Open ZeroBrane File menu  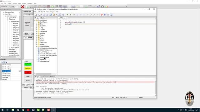click(x=35, y=12)
